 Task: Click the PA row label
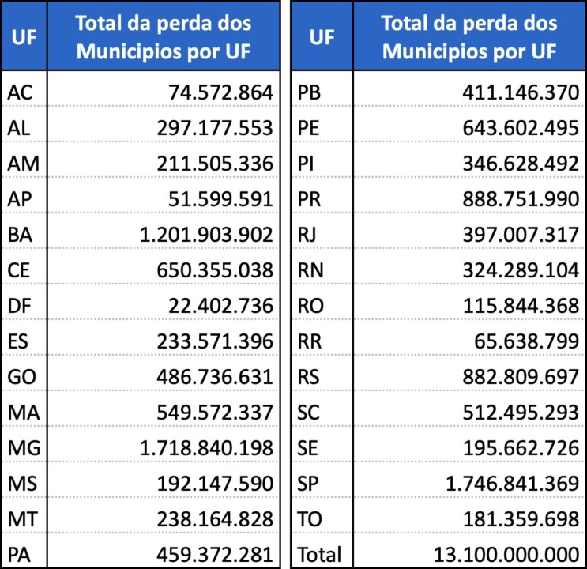point(20,554)
